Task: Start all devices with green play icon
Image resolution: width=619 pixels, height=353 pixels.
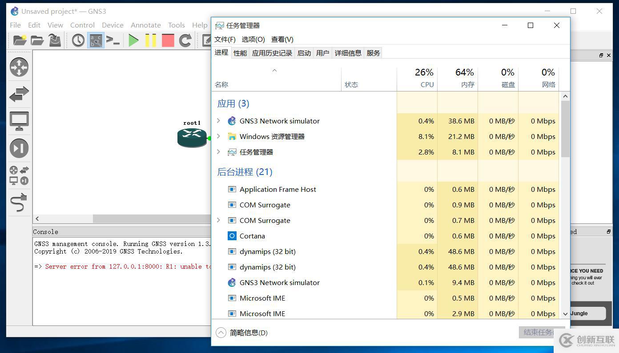Action: 133,40
